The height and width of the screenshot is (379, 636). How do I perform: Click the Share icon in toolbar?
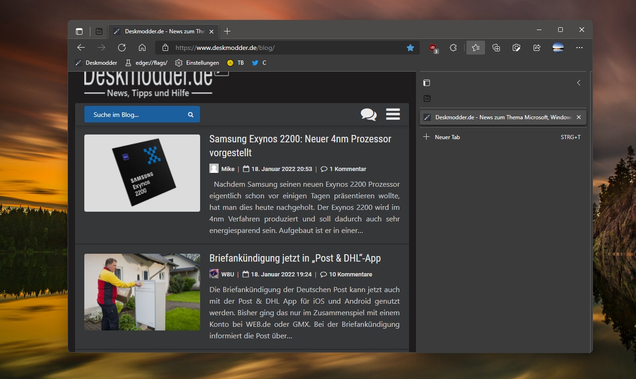tap(537, 48)
